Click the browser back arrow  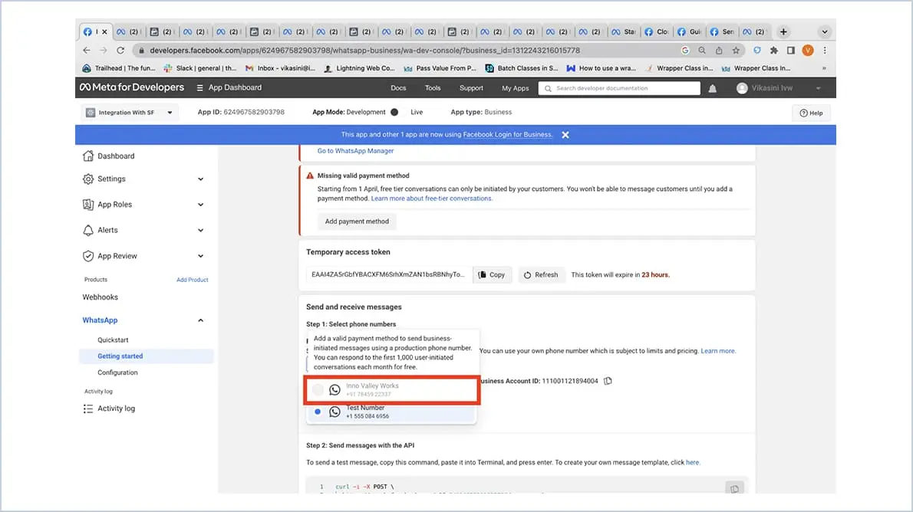pos(86,51)
